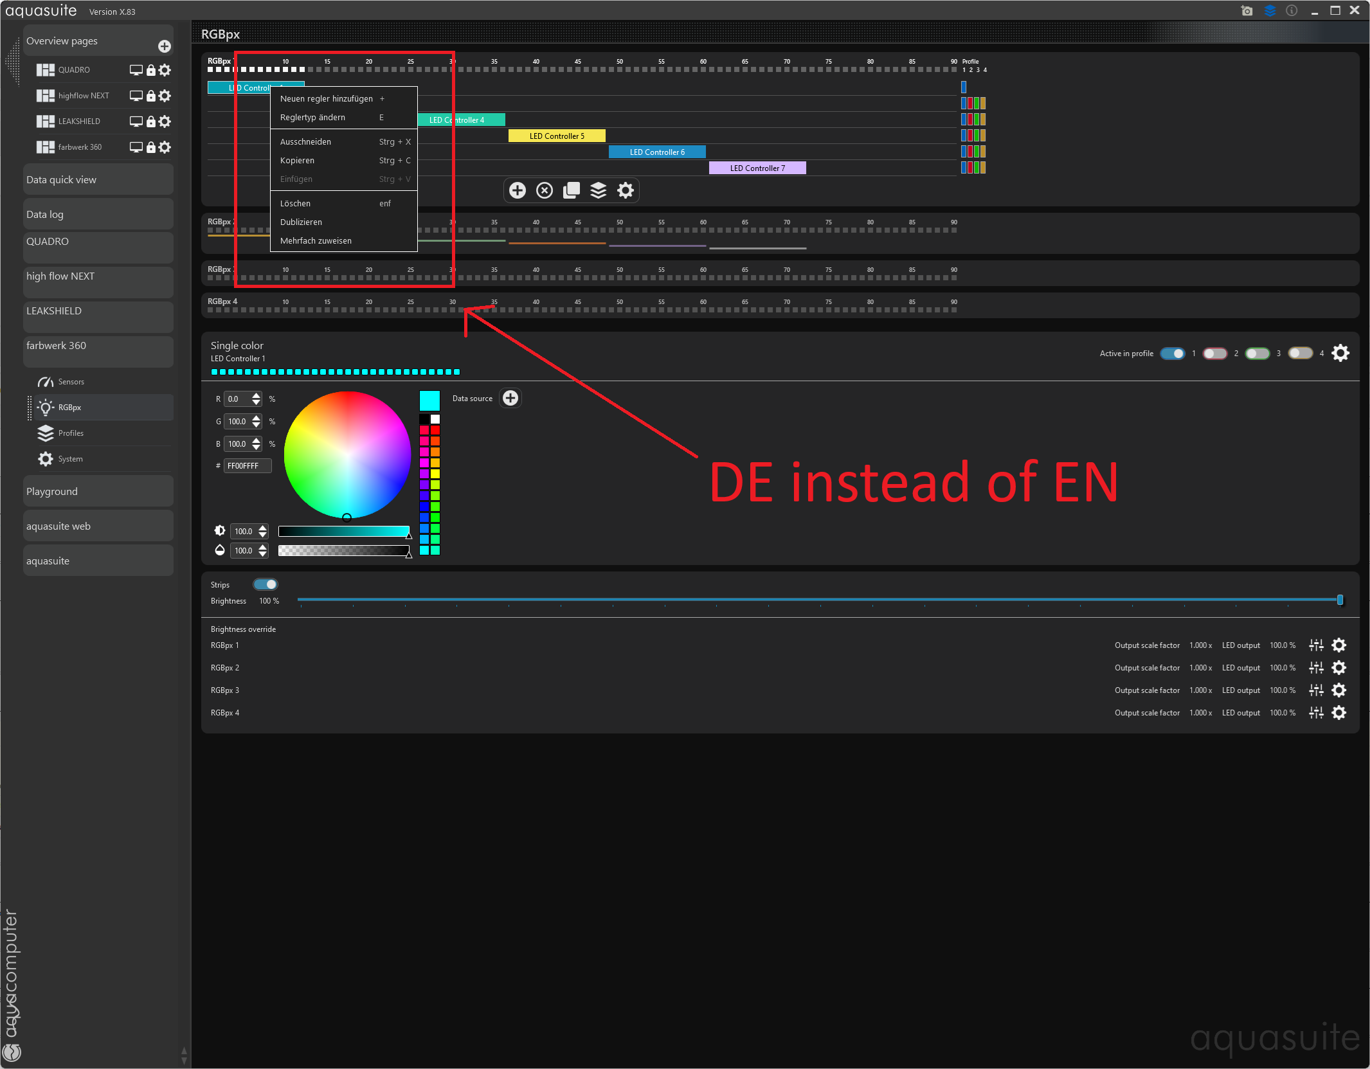Select Kopieren in the context menu
The image size is (1370, 1069).
click(x=298, y=161)
